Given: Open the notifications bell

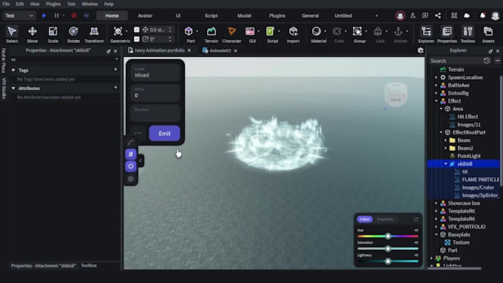Looking at the screenshot, I should tap(482, 16).
